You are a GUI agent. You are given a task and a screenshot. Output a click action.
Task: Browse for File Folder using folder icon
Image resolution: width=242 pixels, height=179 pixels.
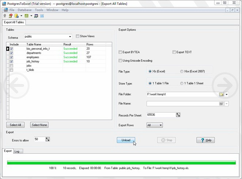(221, 94)
